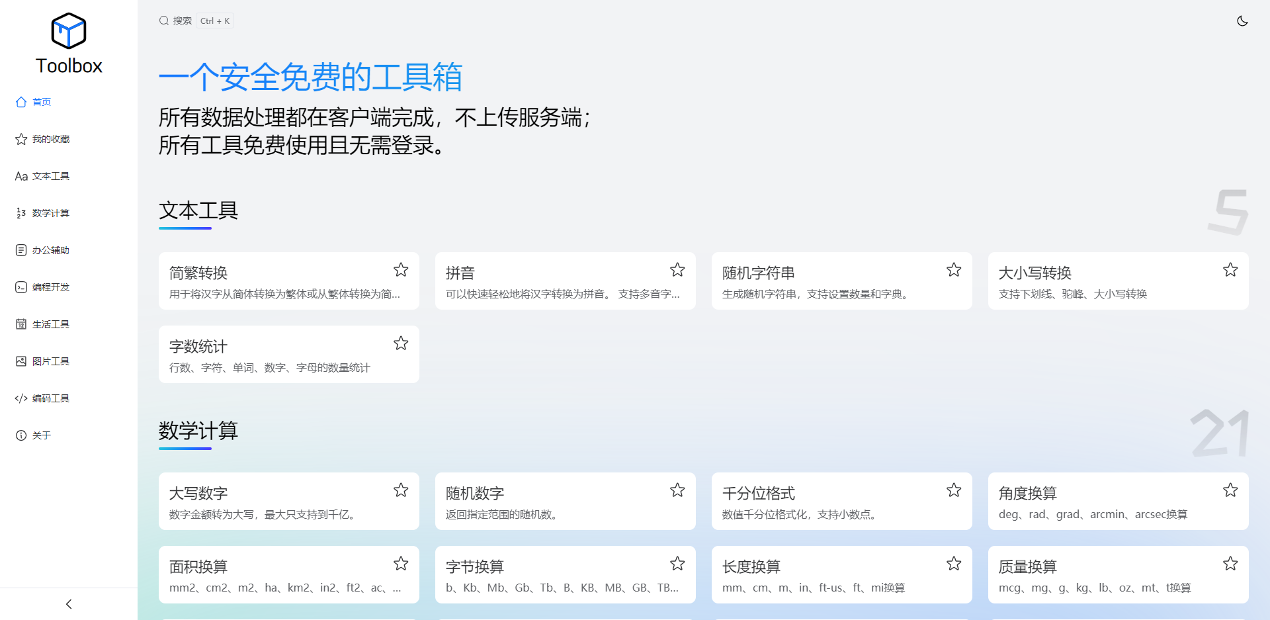Open the 大写数字 tool card
Viewport: 1270px width, 620px height.
tap(289, 501)
